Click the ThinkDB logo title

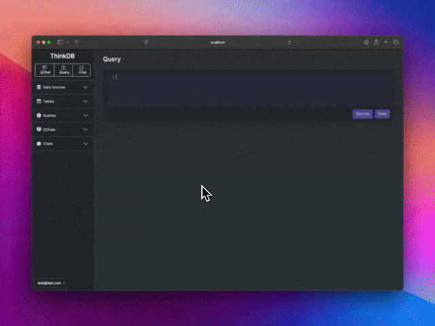pos(63,56)
